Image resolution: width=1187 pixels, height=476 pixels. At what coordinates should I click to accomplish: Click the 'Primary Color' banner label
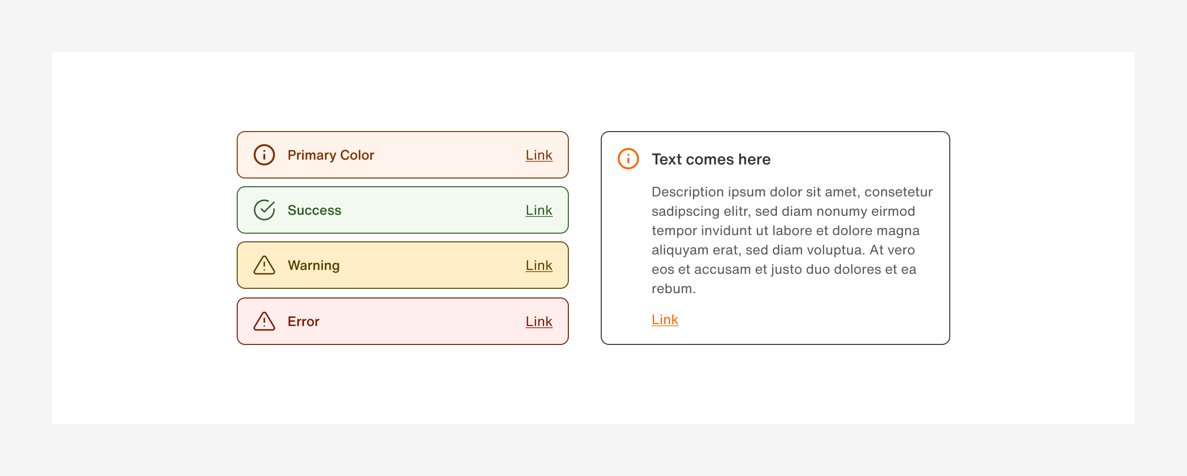331,155
